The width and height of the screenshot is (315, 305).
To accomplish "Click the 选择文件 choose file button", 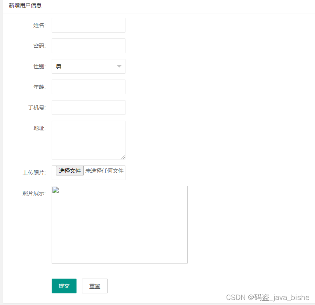I will 70,171.
